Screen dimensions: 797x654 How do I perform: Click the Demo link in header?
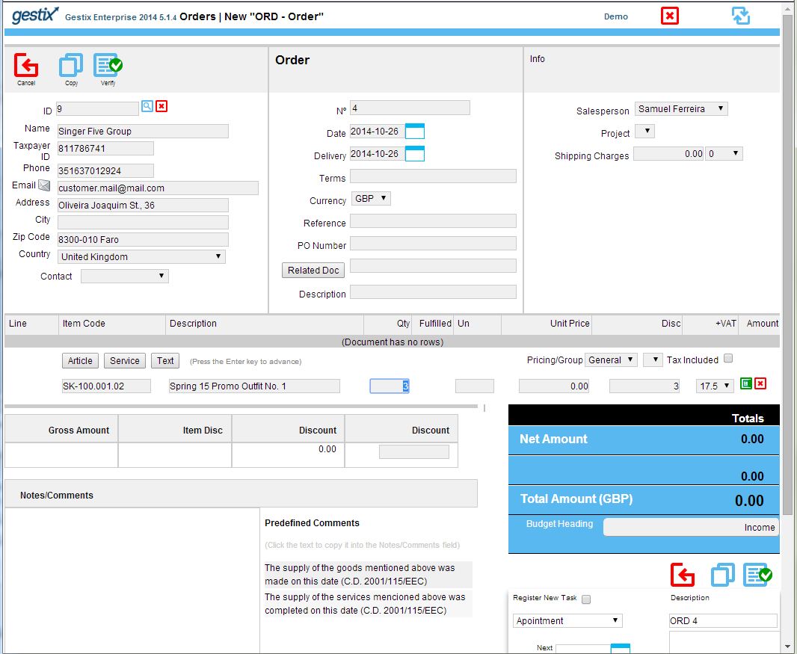coord(616,16)
